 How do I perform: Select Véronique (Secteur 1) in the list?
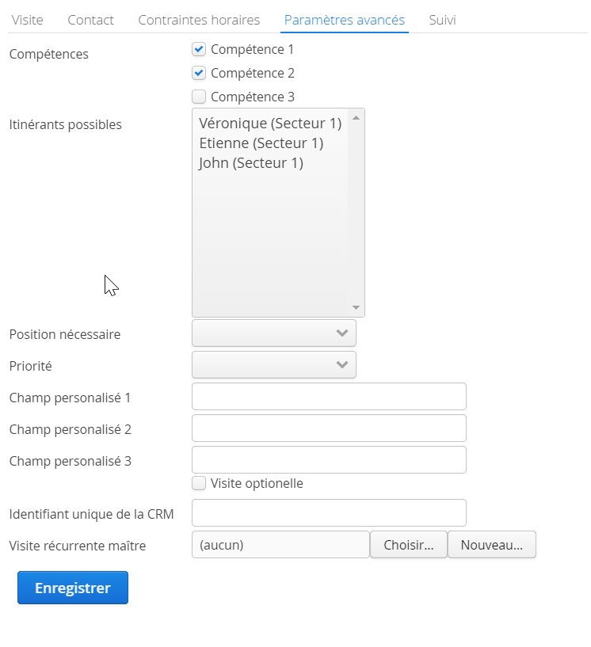(x=270, y=124)
